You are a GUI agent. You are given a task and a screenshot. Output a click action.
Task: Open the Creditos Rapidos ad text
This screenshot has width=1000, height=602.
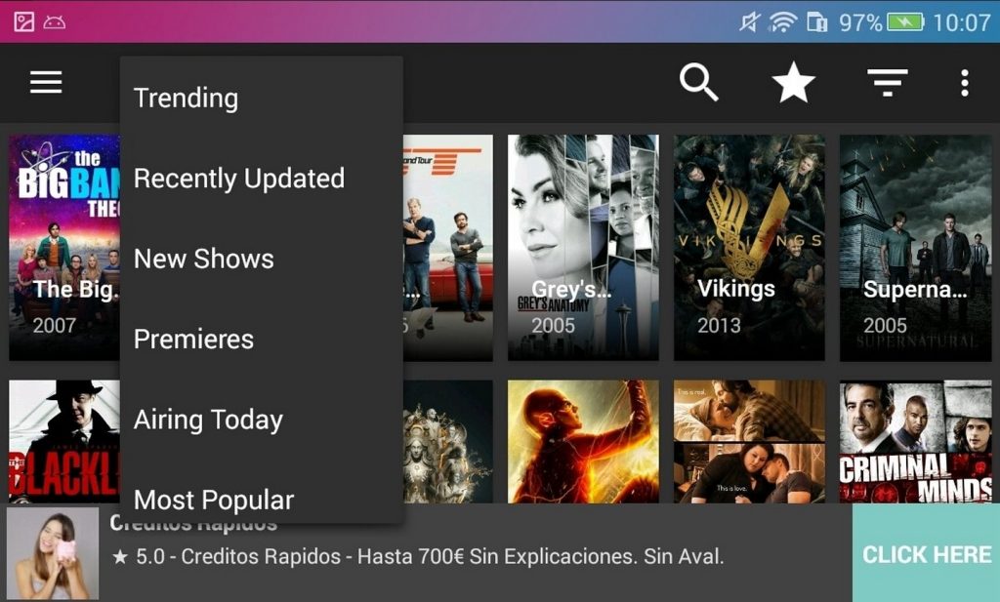click(x=418, y=557)
